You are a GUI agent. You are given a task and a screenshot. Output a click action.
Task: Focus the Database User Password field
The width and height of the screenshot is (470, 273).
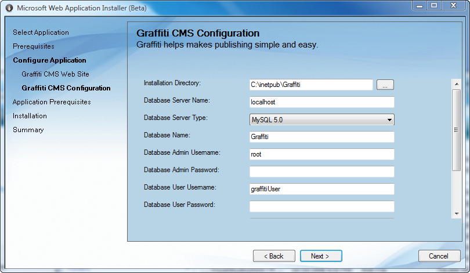click(321, 207)
